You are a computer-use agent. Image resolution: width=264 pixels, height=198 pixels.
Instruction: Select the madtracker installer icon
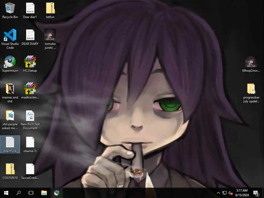(x=30, y=91)
